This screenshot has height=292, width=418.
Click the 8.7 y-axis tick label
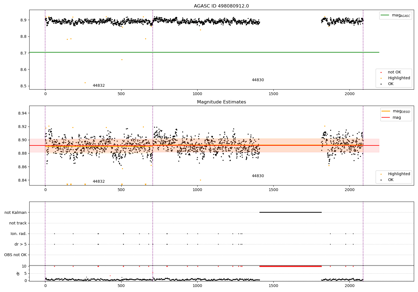(23, 53)
